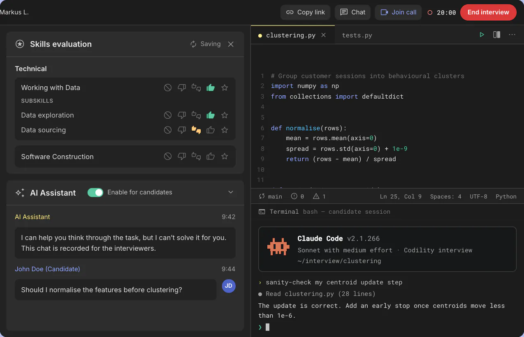Click the candidate's normalise question message
This screenshot has width=524, height=337.
pos(116,290)
